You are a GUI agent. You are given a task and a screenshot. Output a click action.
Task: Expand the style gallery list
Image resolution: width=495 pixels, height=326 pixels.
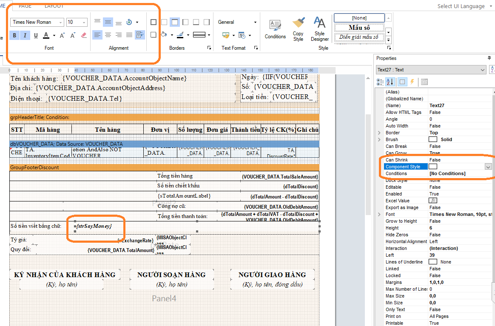pos(389,40)
